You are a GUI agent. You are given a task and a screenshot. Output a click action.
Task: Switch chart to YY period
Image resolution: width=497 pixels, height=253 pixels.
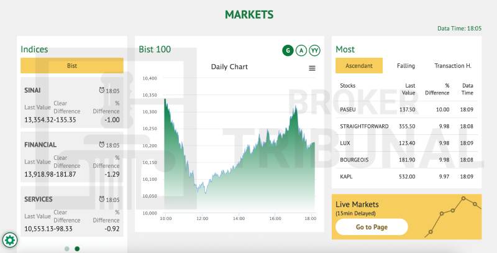point(315,50)
